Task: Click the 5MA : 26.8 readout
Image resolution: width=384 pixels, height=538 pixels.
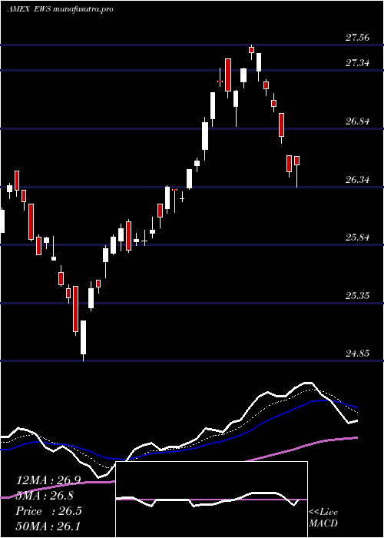Action: tap(45, 496)
